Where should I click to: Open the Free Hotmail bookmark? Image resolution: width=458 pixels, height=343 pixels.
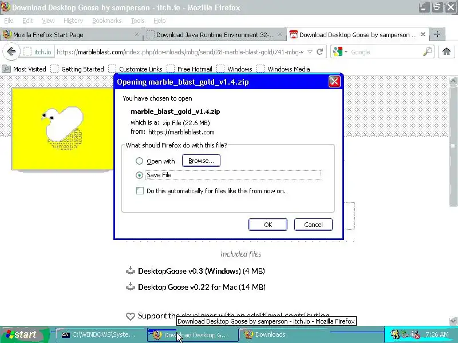click(189, 69)
